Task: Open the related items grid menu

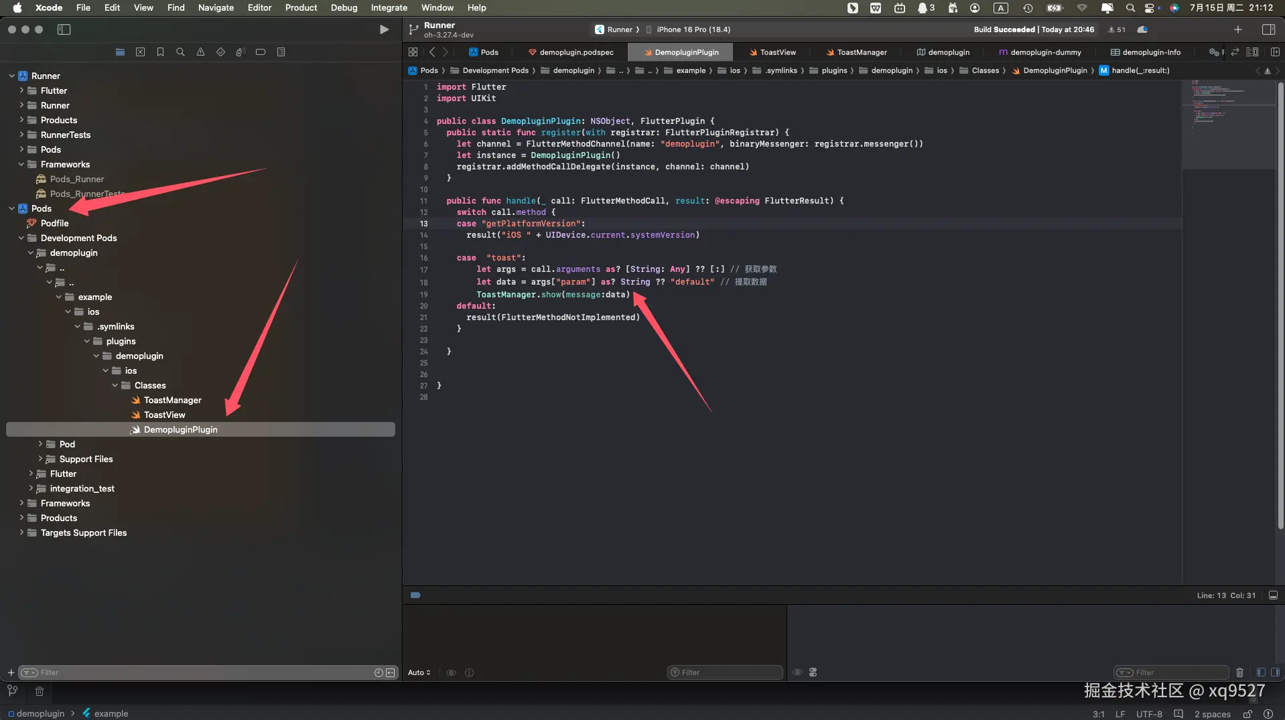Action: 413,52
